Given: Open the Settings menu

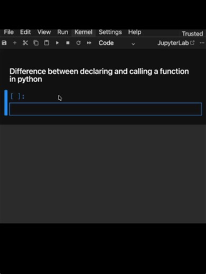Looking at the screenshot, I should pyautogui.click(x=110, y=32).
